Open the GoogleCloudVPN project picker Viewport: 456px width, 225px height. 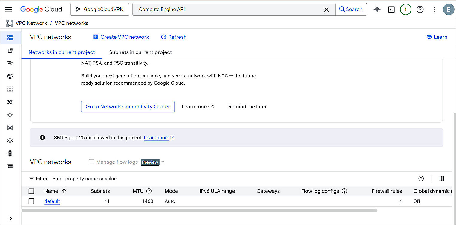click(100, 9)
